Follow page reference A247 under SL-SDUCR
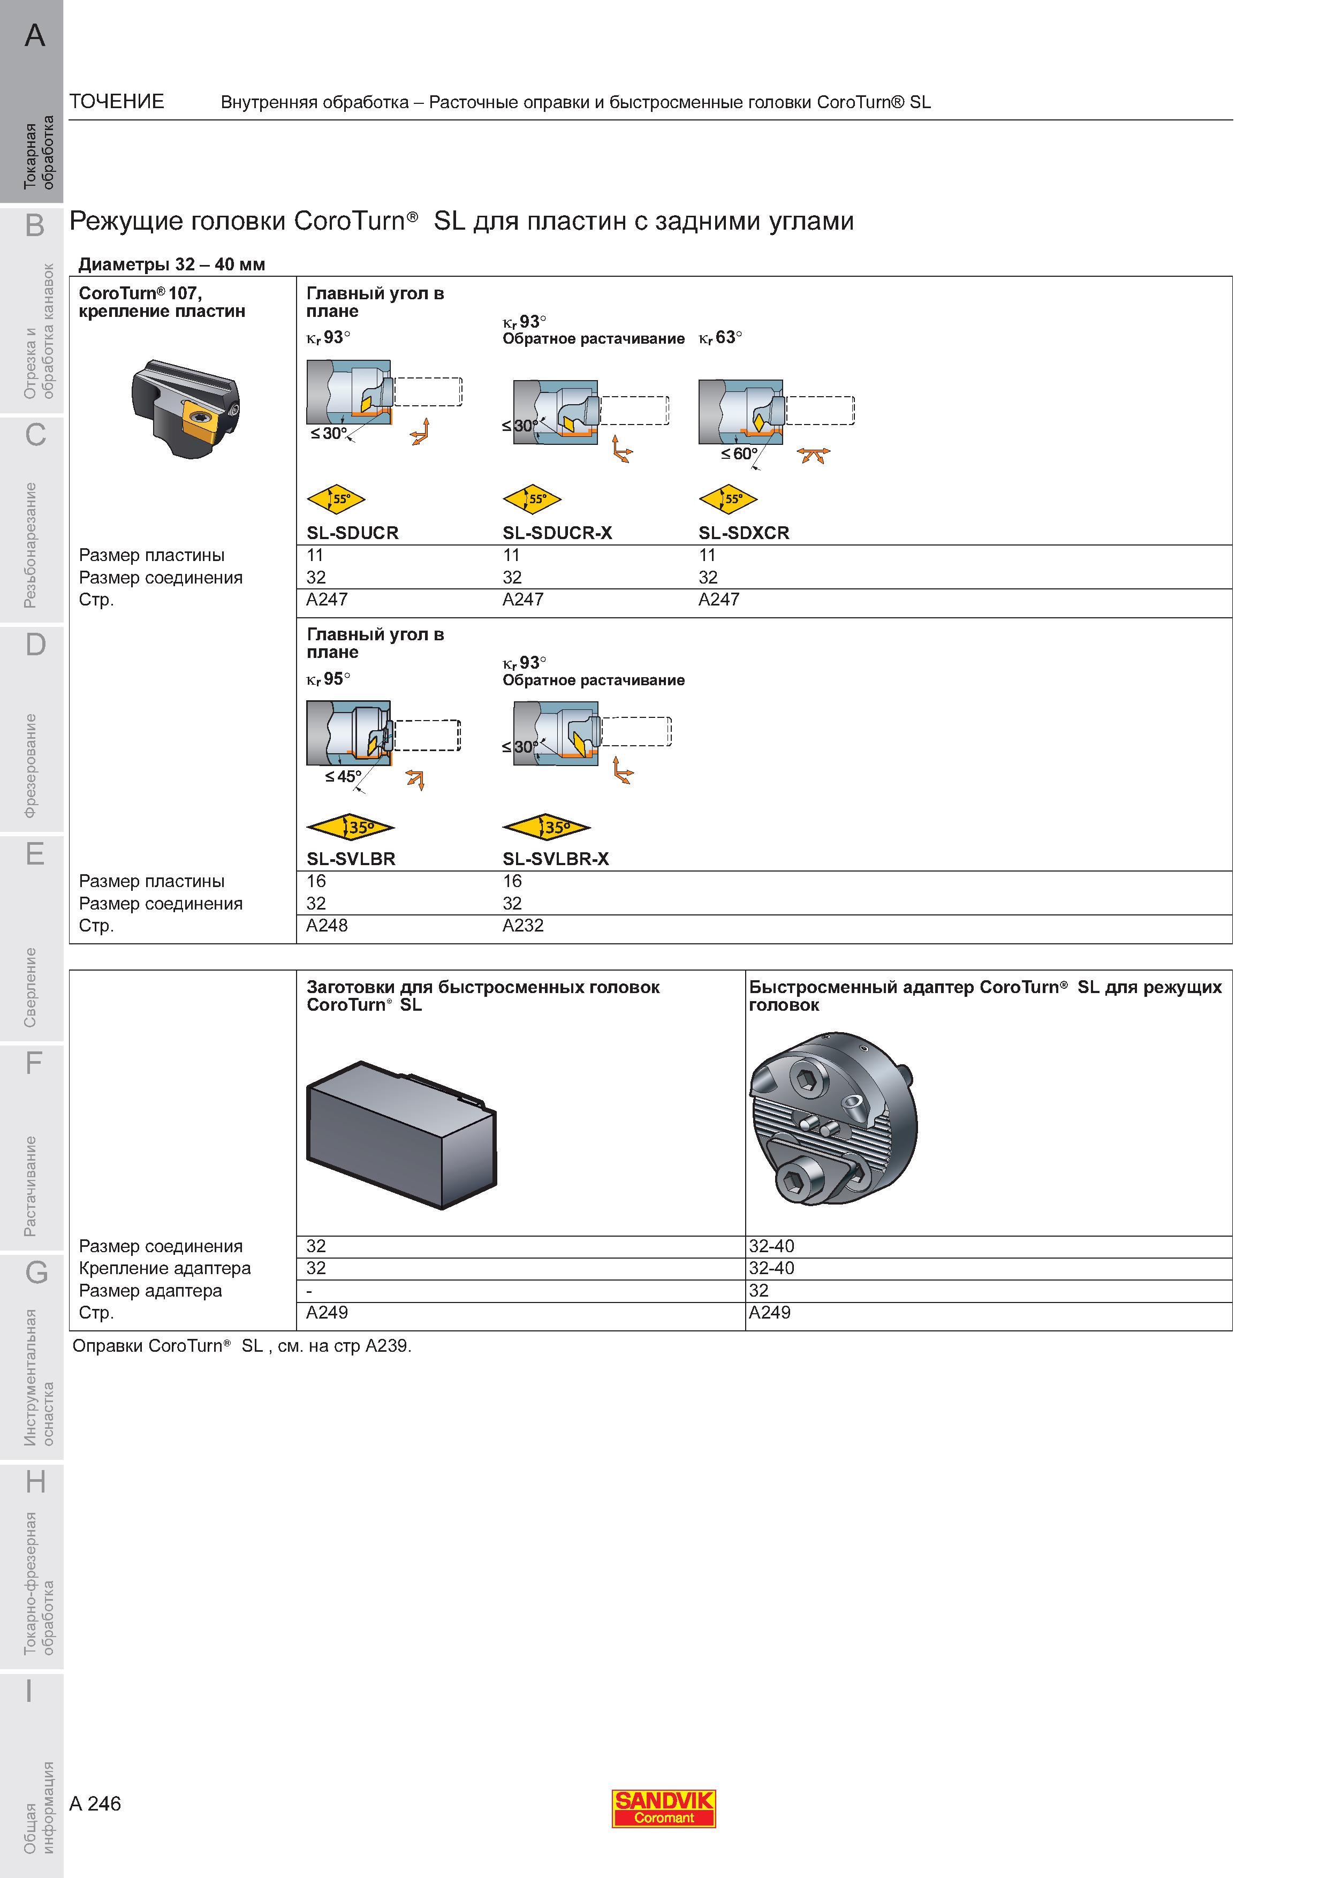This screenshot has height=1878, width=1327. point(327,600)
